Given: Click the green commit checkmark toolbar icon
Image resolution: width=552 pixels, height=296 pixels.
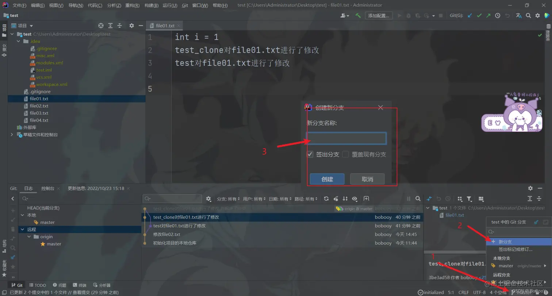Looking at the screenshot, I should 479,16.
